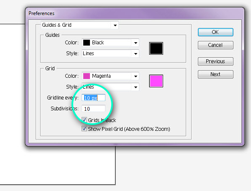Click the large magenta Grid color swatch
The image size is (251, 191).
[x=156, y=81]
